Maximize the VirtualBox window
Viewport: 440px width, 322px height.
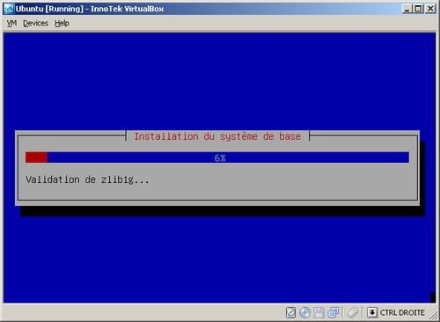(x=418, y=9)
